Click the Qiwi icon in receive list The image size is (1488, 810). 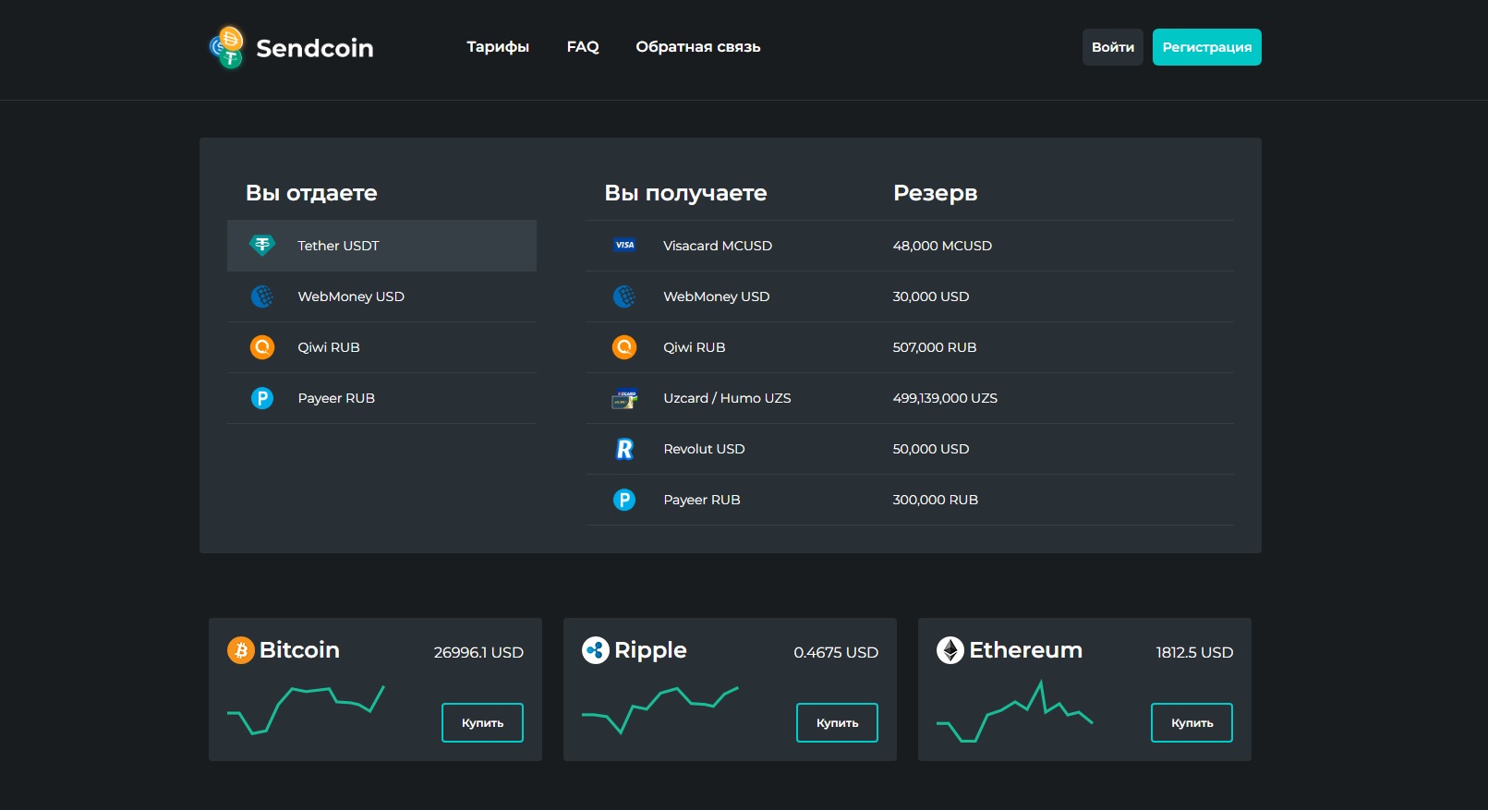pyautogui.click(x=624, y=347)
